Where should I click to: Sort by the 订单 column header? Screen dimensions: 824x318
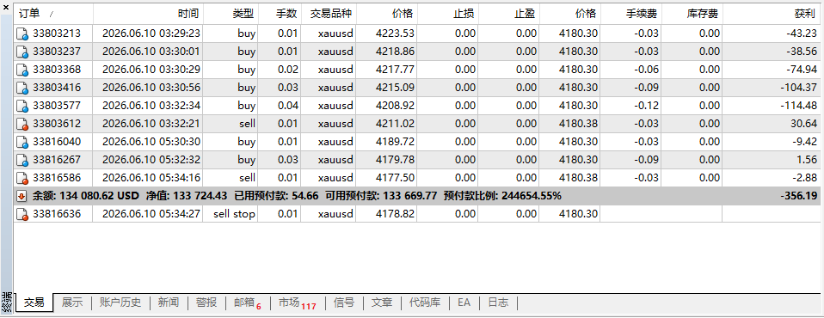point(53,14)
